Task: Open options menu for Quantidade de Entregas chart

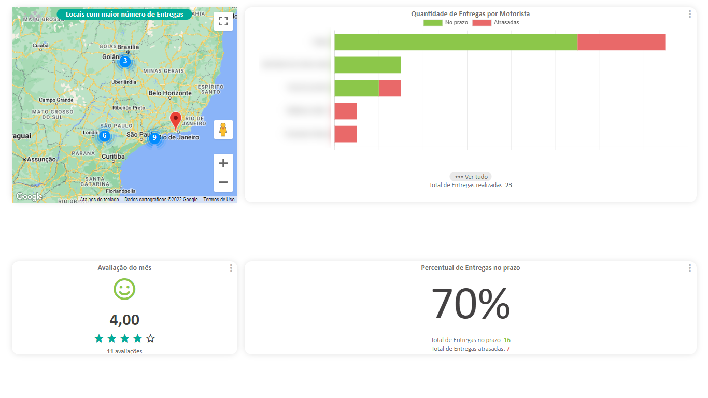Action: click(x=689, y=14)
